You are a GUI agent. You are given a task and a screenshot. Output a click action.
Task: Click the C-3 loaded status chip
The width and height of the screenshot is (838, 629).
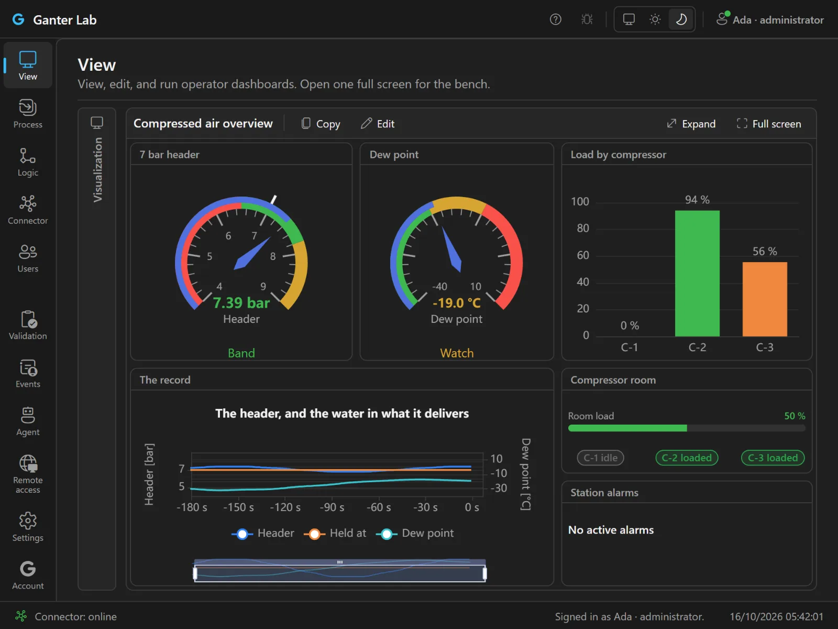pyautogui.click(x=773, y=458)
